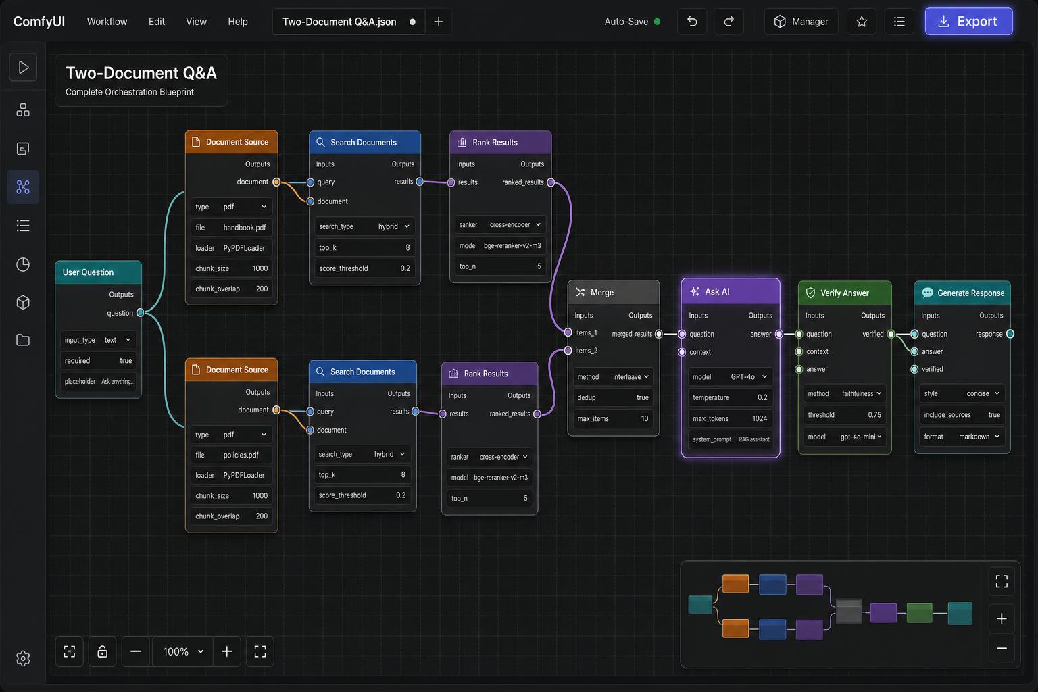
Task: Enter fullscreen from bottom toolbar
Action: pyautogui.click(x=260, y=651)
